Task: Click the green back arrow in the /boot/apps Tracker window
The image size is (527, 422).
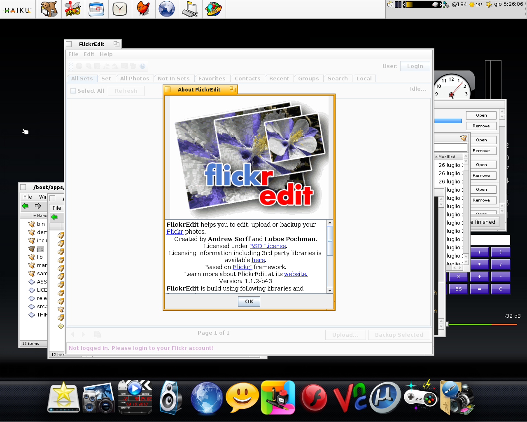Action: pyautogui.click(x=26, y=206)
